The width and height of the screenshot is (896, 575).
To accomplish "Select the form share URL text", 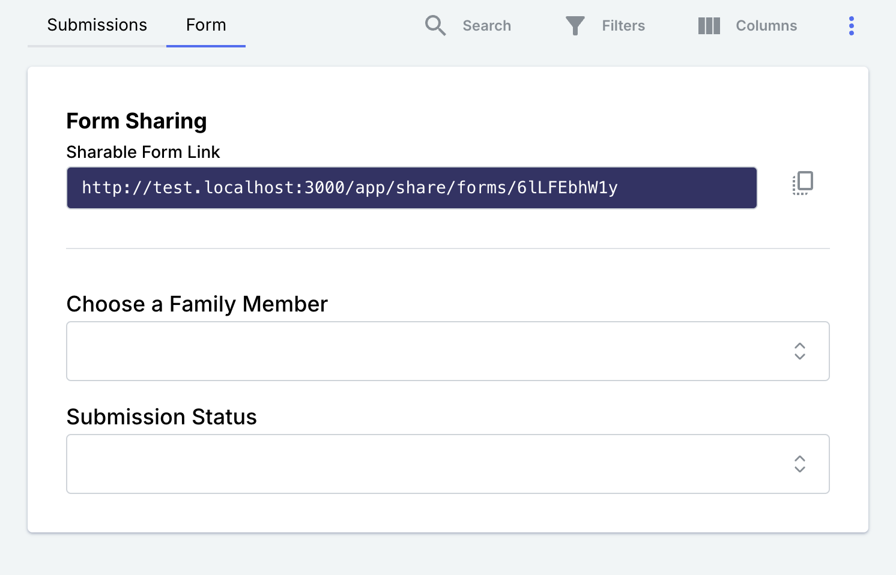I will pyautogui.click(x=351, y=187).
